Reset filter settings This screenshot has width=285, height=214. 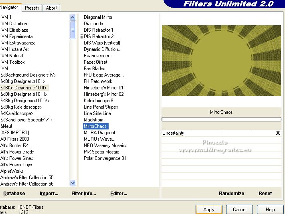[x=265, y=193]
